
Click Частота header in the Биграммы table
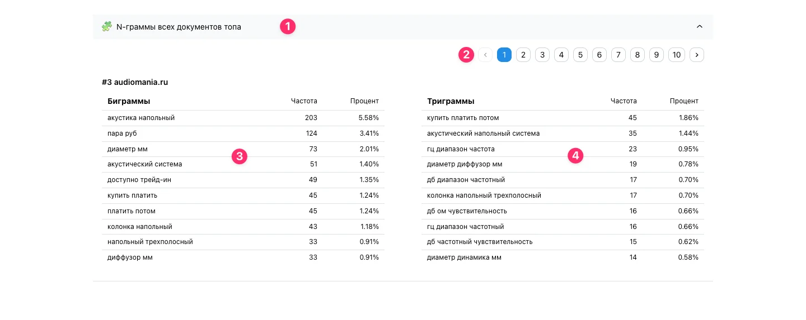304,101
